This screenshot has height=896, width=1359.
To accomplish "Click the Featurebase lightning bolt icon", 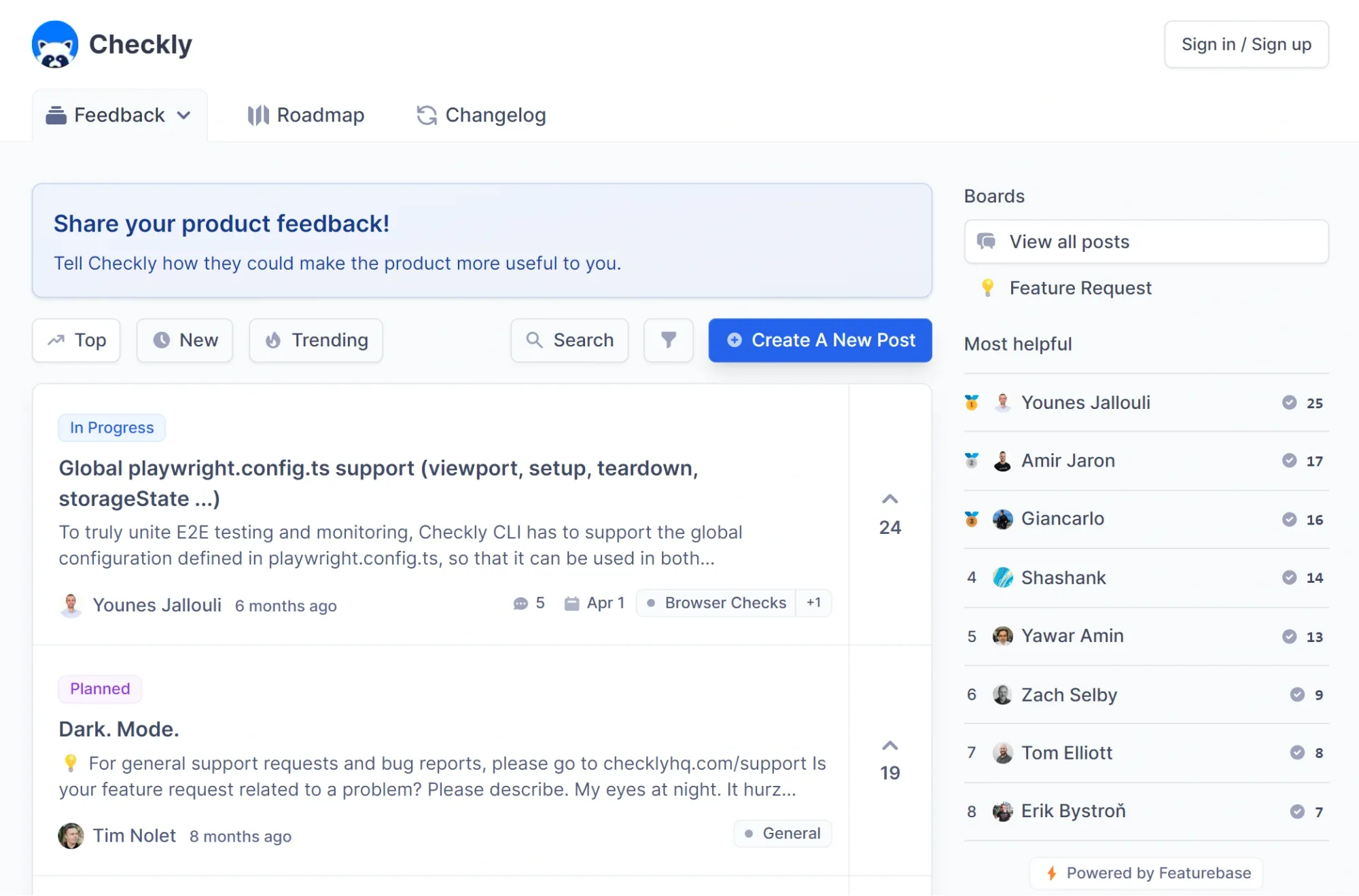I will pos(1051,874).
